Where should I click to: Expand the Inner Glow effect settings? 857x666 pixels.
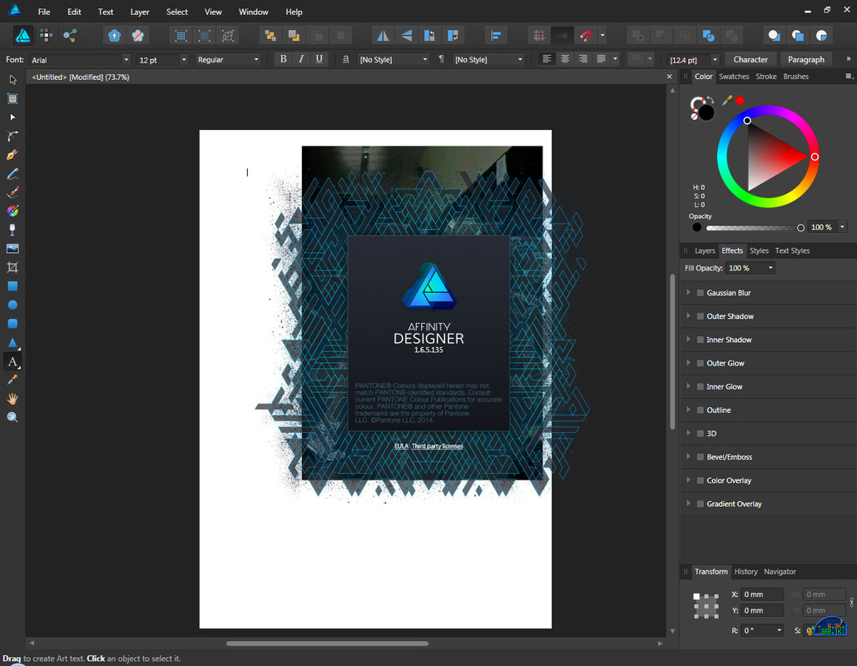pos(688,387)
